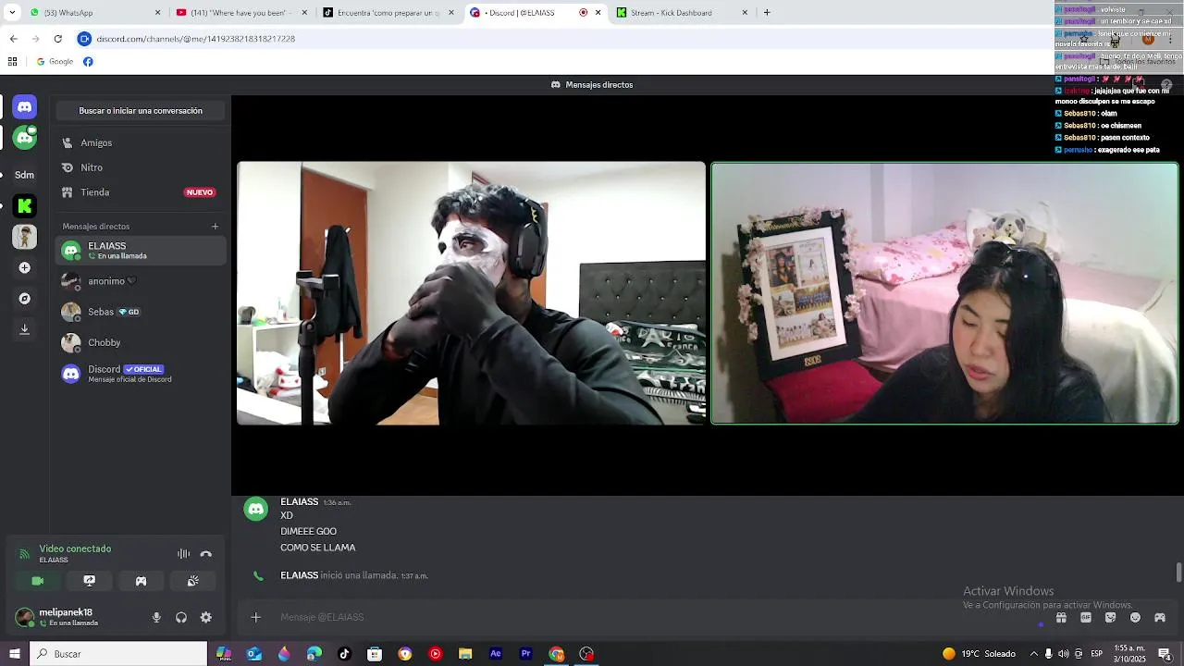Click the 'DIMEEE GOO' chat message
Viewport: 1184px width, 666px height.
point(309,532)
